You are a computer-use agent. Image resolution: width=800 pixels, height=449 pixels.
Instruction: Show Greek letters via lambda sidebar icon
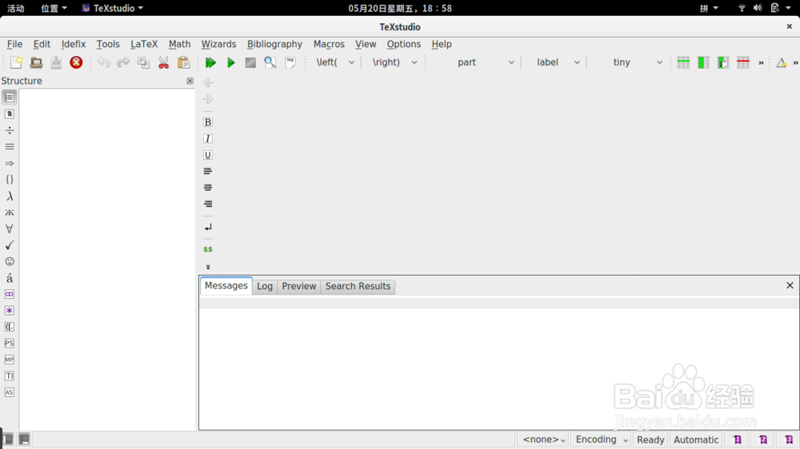click(9, 197)
